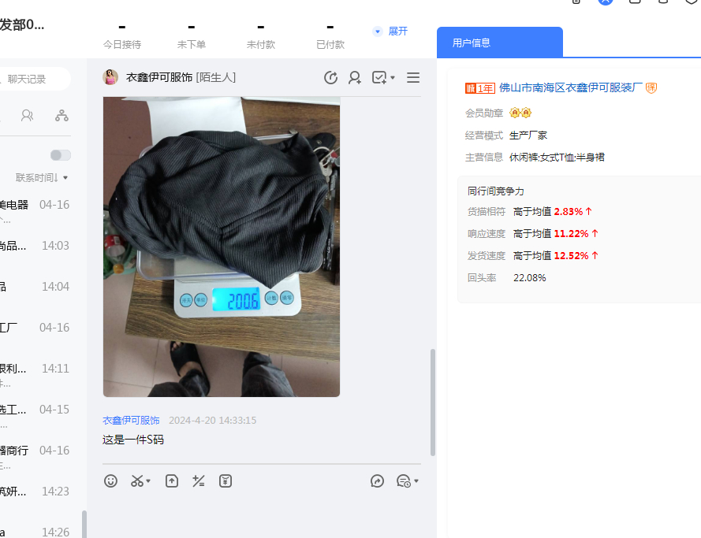701x538 pixels.
Task: Add contact with person-plus icon
Action: pos(355,78)
